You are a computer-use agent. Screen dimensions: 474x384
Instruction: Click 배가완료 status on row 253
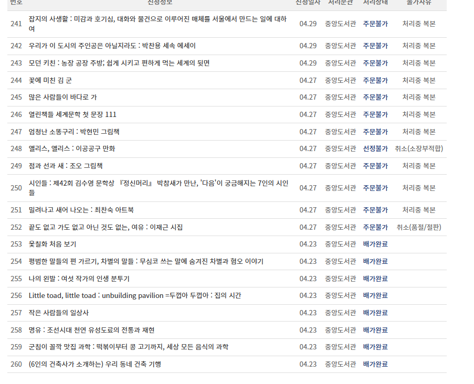[376, 243]
